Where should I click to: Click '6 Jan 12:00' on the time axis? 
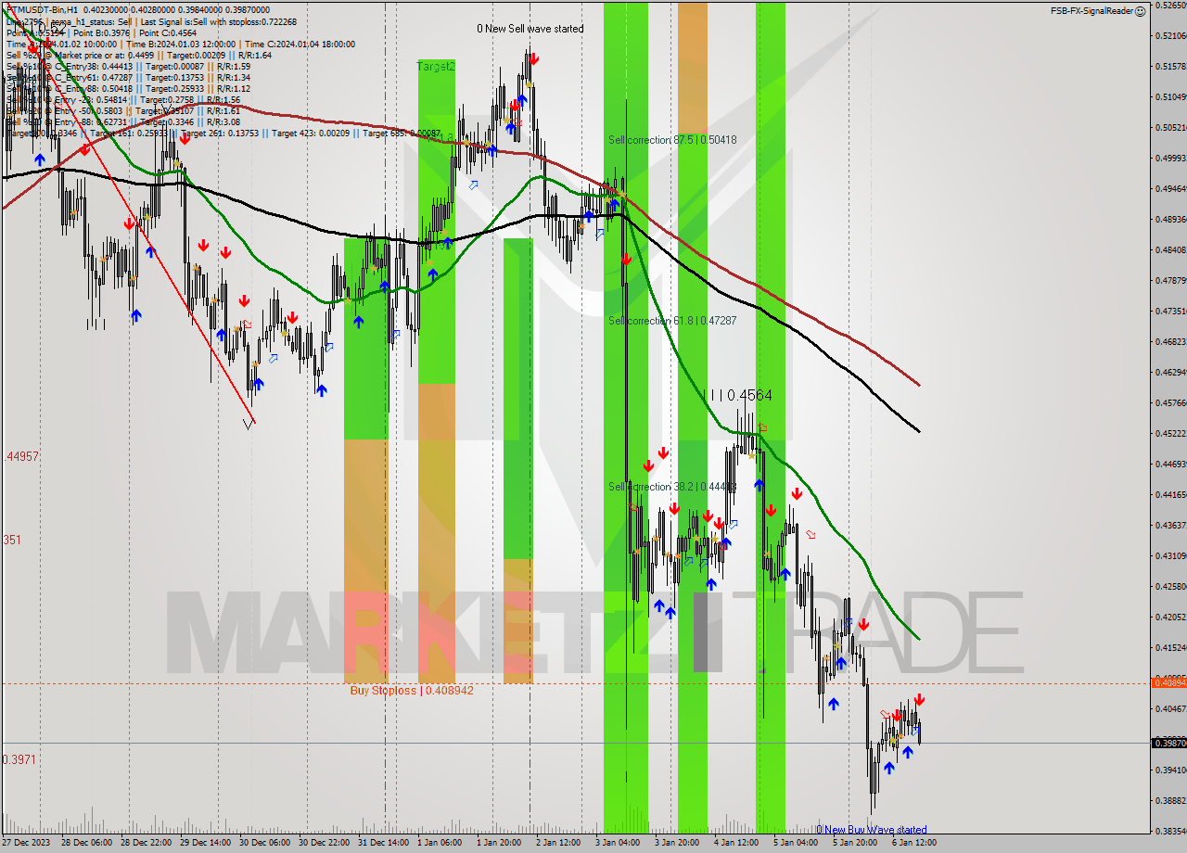915,843
